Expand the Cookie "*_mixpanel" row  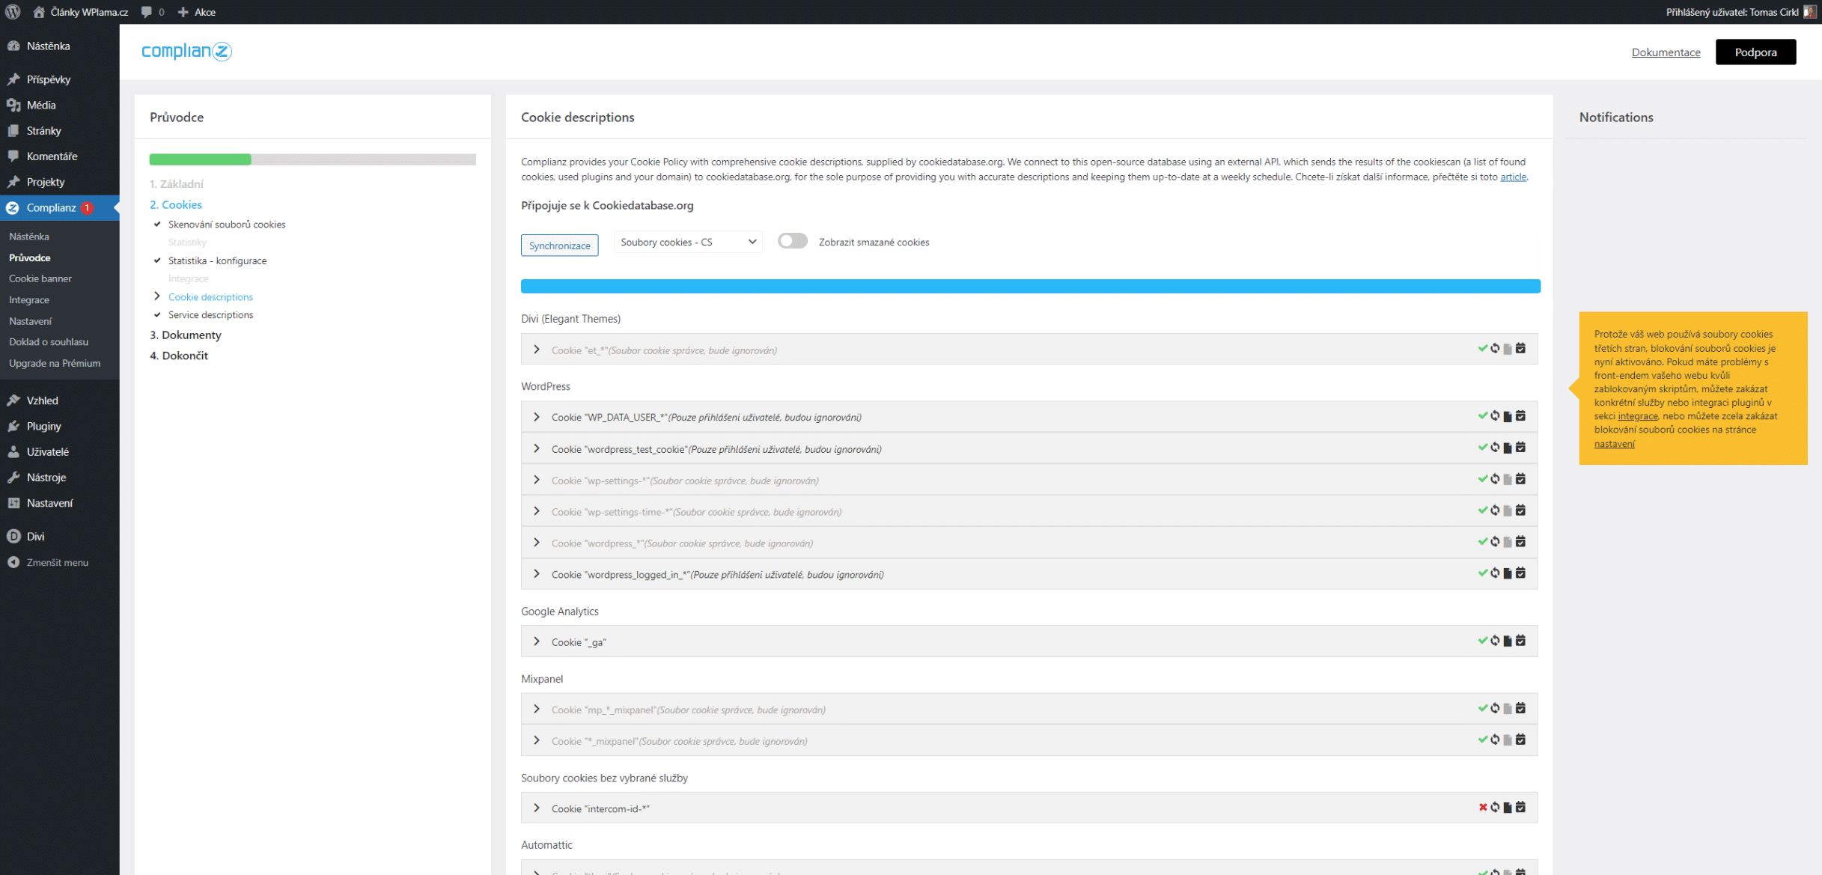point(537,740)
